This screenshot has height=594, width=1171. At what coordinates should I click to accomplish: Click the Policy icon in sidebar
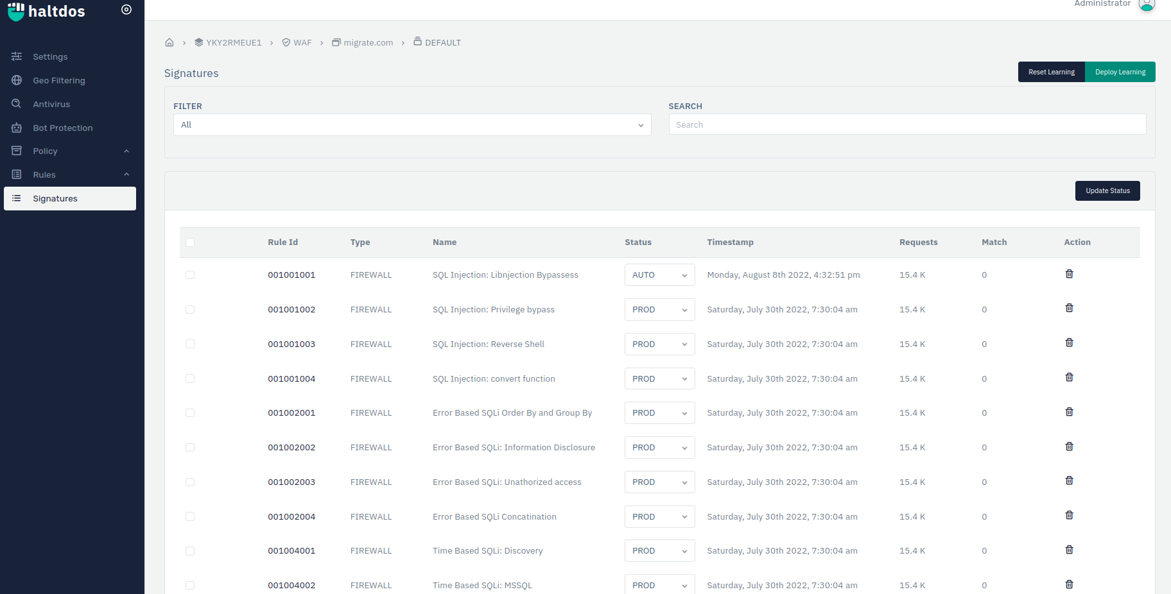tap(17, 151)
